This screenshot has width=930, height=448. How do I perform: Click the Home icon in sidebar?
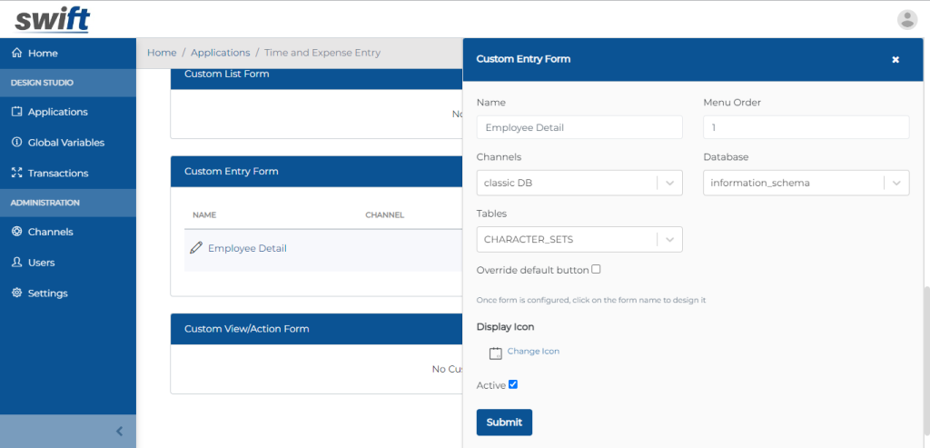16,54
